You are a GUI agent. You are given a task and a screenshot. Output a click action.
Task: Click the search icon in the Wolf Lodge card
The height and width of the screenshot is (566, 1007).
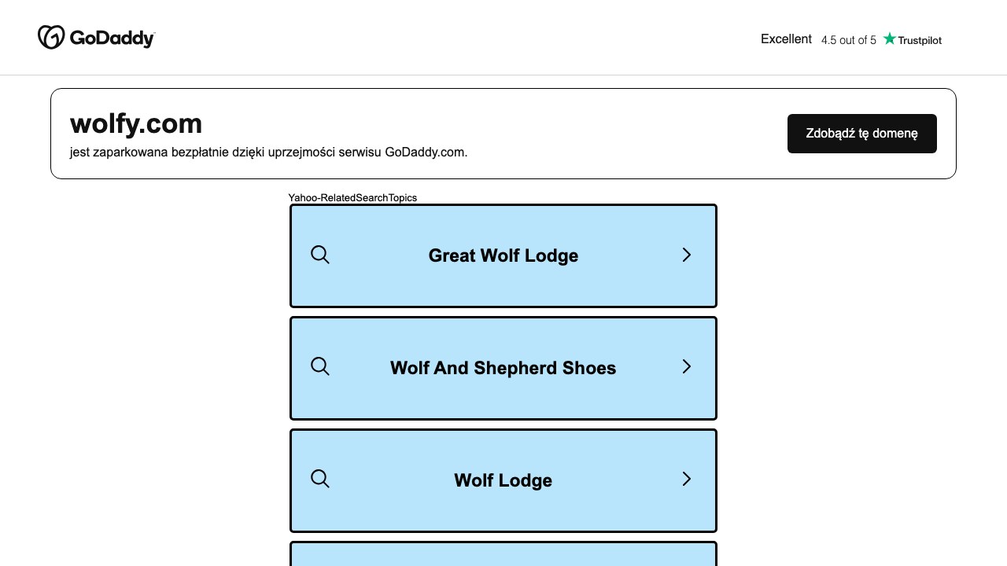(x=320, y=479)
